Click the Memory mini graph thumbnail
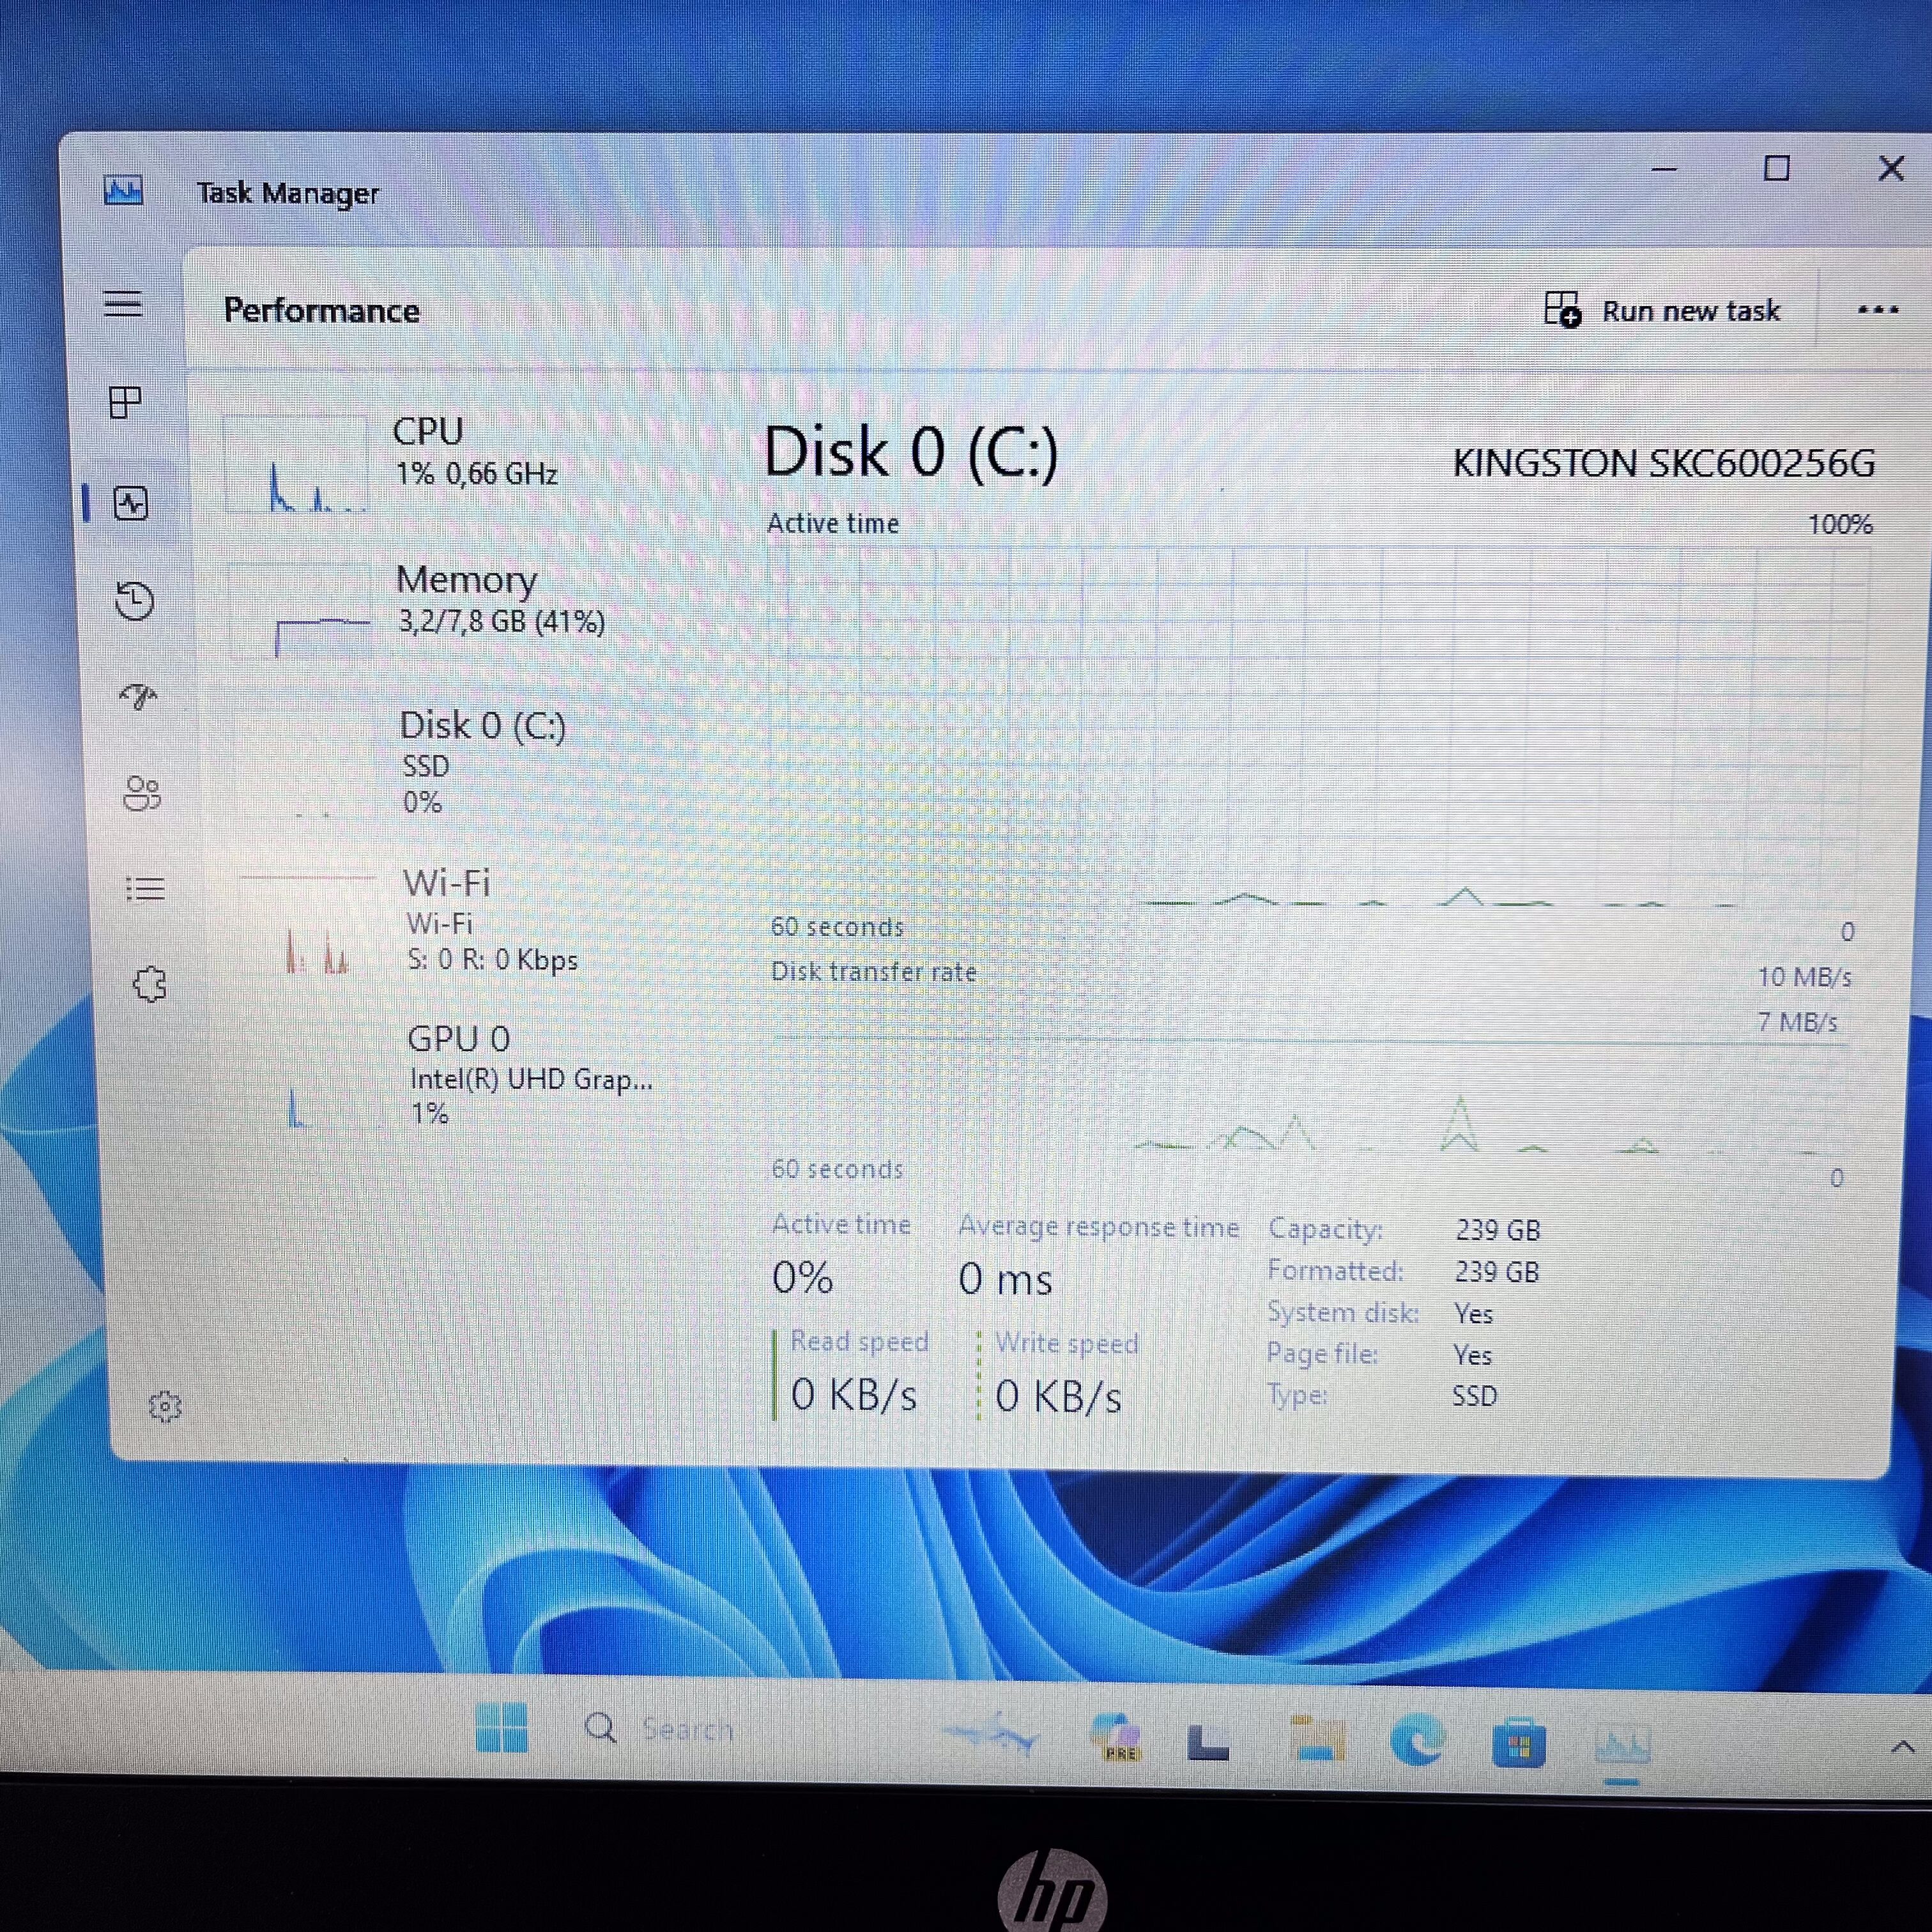The height and width of the screenshot is (1932, 1932). point(300,610)
